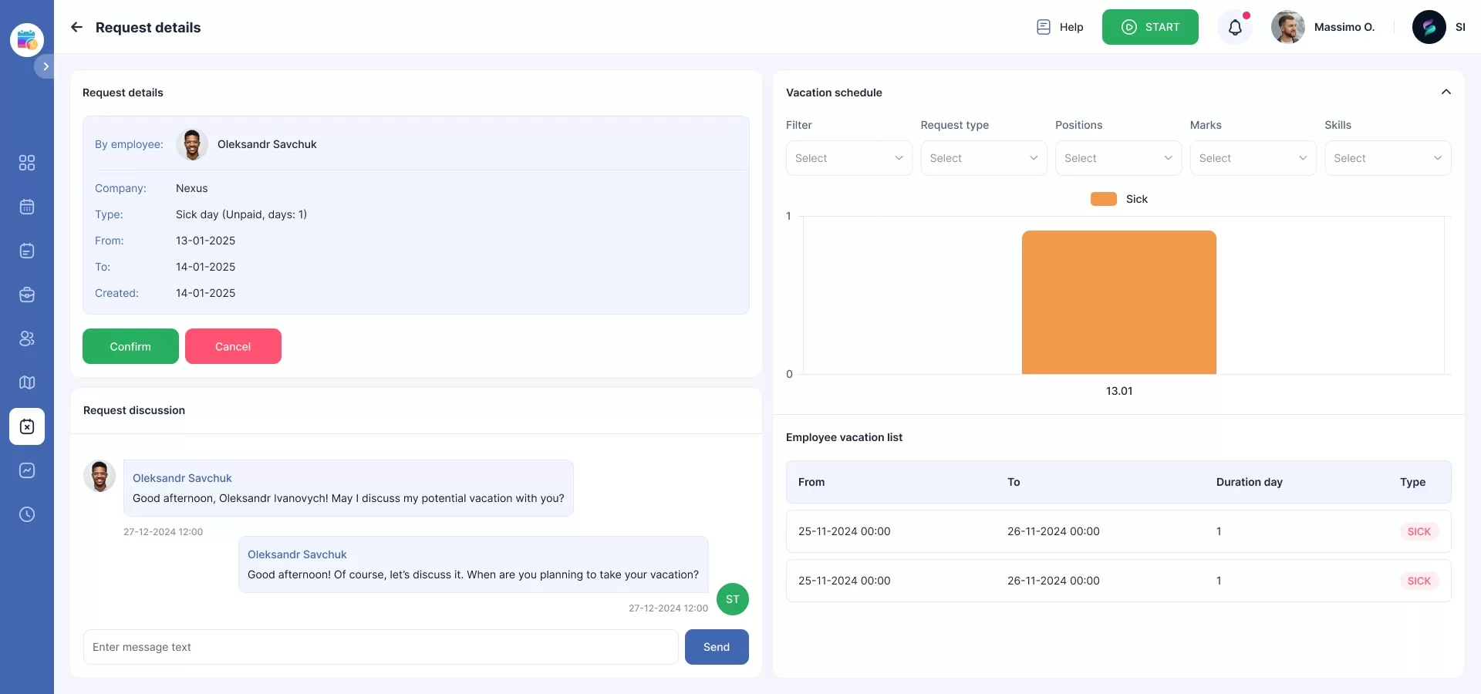Expand the sidebar with the chevron toggle
This screenshot has height=694, width=1481.
tap(46, 66)
